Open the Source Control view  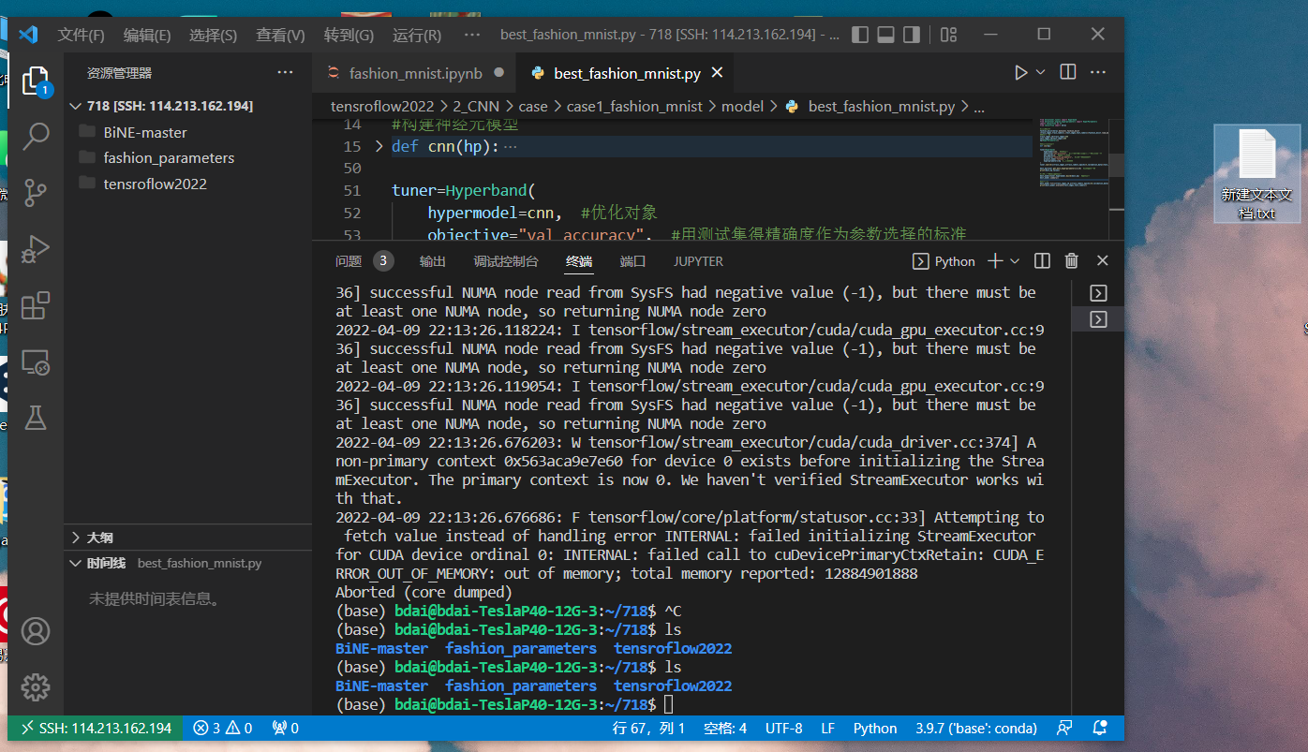pyautogui.click(x=36, y=192)
